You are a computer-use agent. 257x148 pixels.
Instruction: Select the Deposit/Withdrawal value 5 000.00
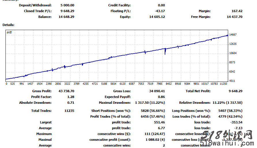(x=67, y=5)
